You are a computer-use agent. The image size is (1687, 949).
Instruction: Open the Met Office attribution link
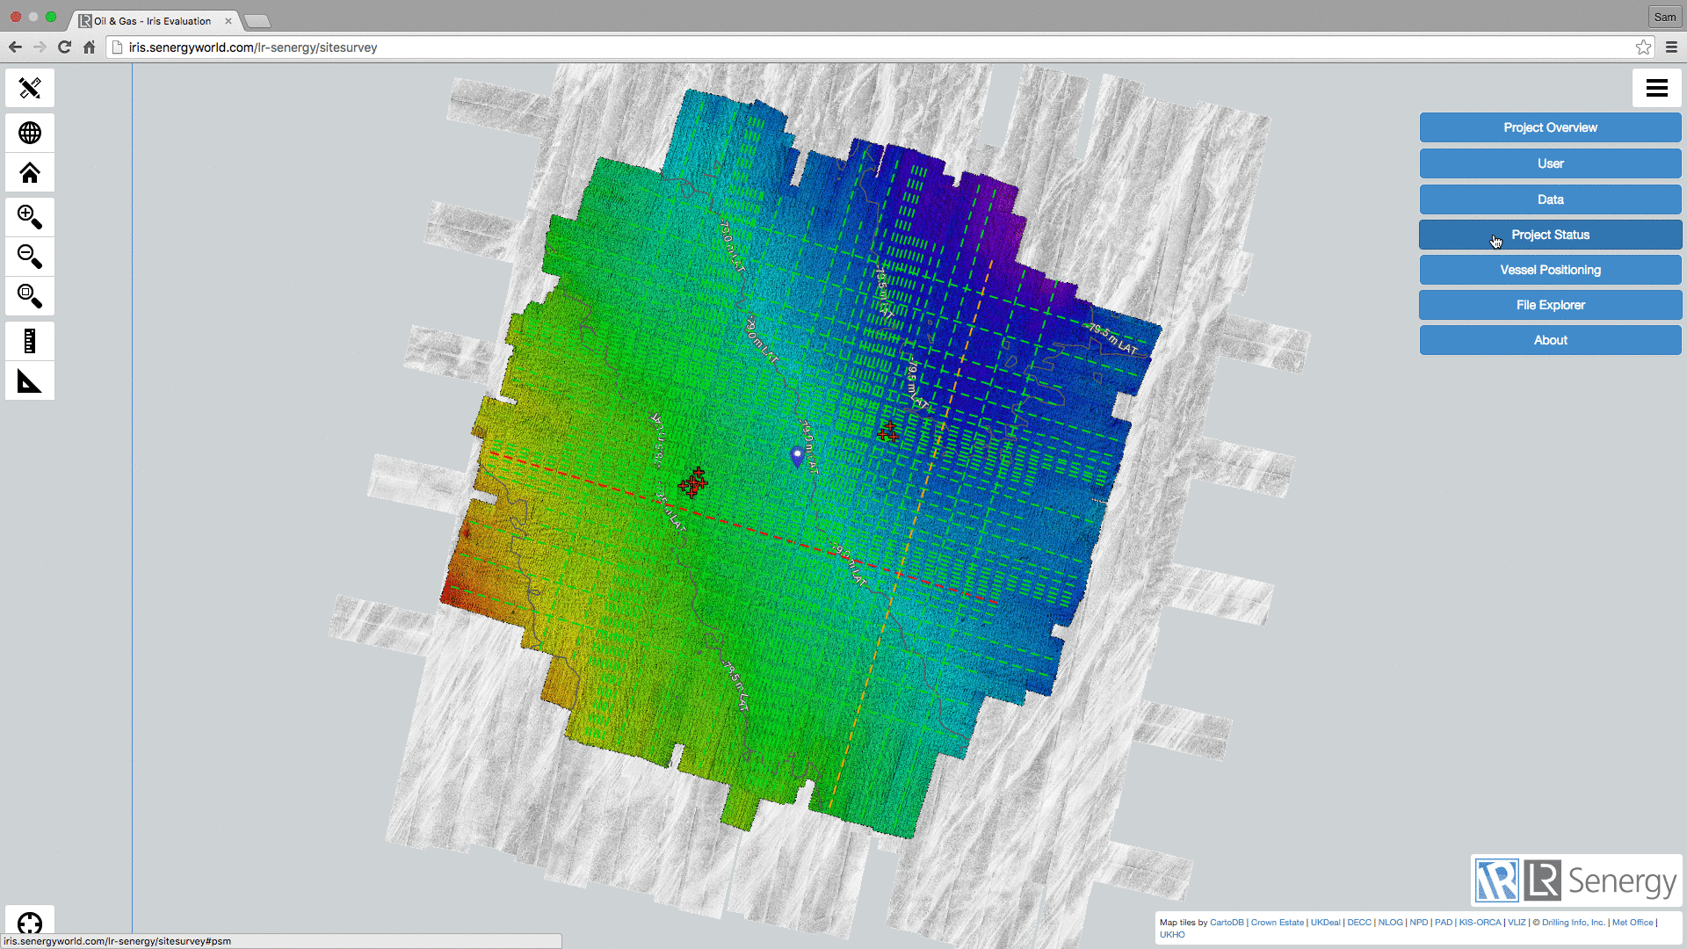coord(1633,923)
